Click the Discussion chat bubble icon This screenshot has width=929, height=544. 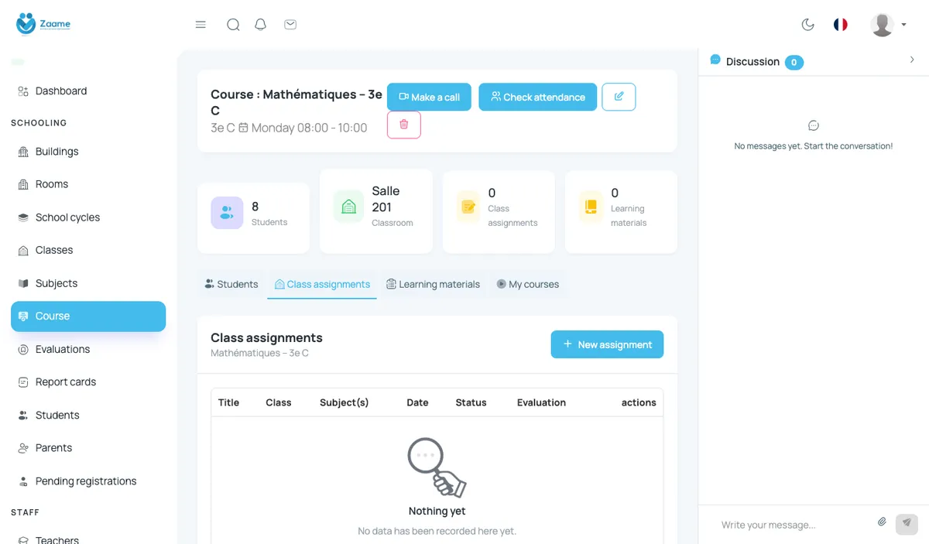pyautogui.click(x=715, y=60)
